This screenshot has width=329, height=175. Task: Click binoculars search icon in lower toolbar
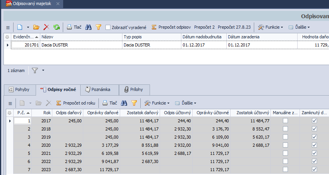coord(124,103)
